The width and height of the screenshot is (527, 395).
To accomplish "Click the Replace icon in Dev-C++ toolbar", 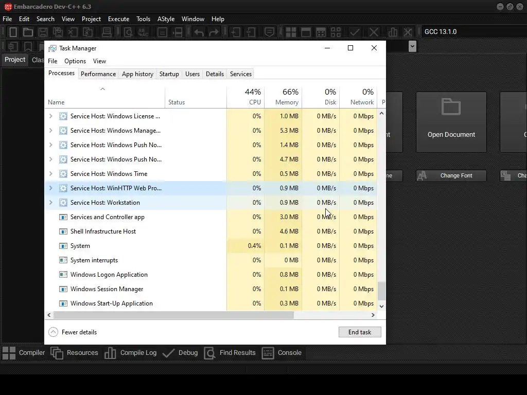I will click(x=144, y=32).
